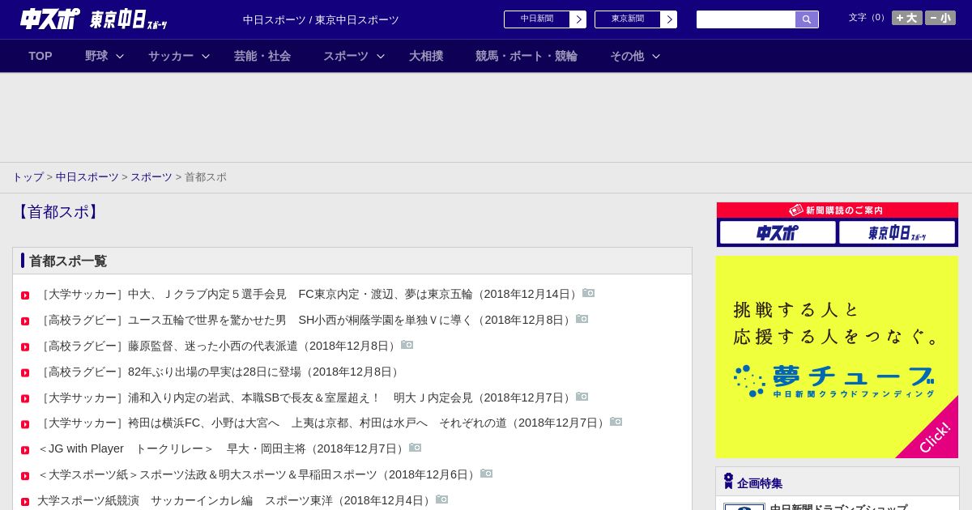
Task: Click 中日スポーツ breadcrumb link
Action: [87, 176]
